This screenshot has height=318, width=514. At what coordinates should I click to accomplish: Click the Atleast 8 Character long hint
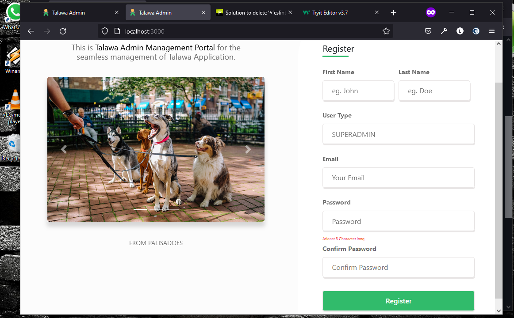343,239
